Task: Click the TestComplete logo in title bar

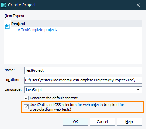Action: (4, 5)
